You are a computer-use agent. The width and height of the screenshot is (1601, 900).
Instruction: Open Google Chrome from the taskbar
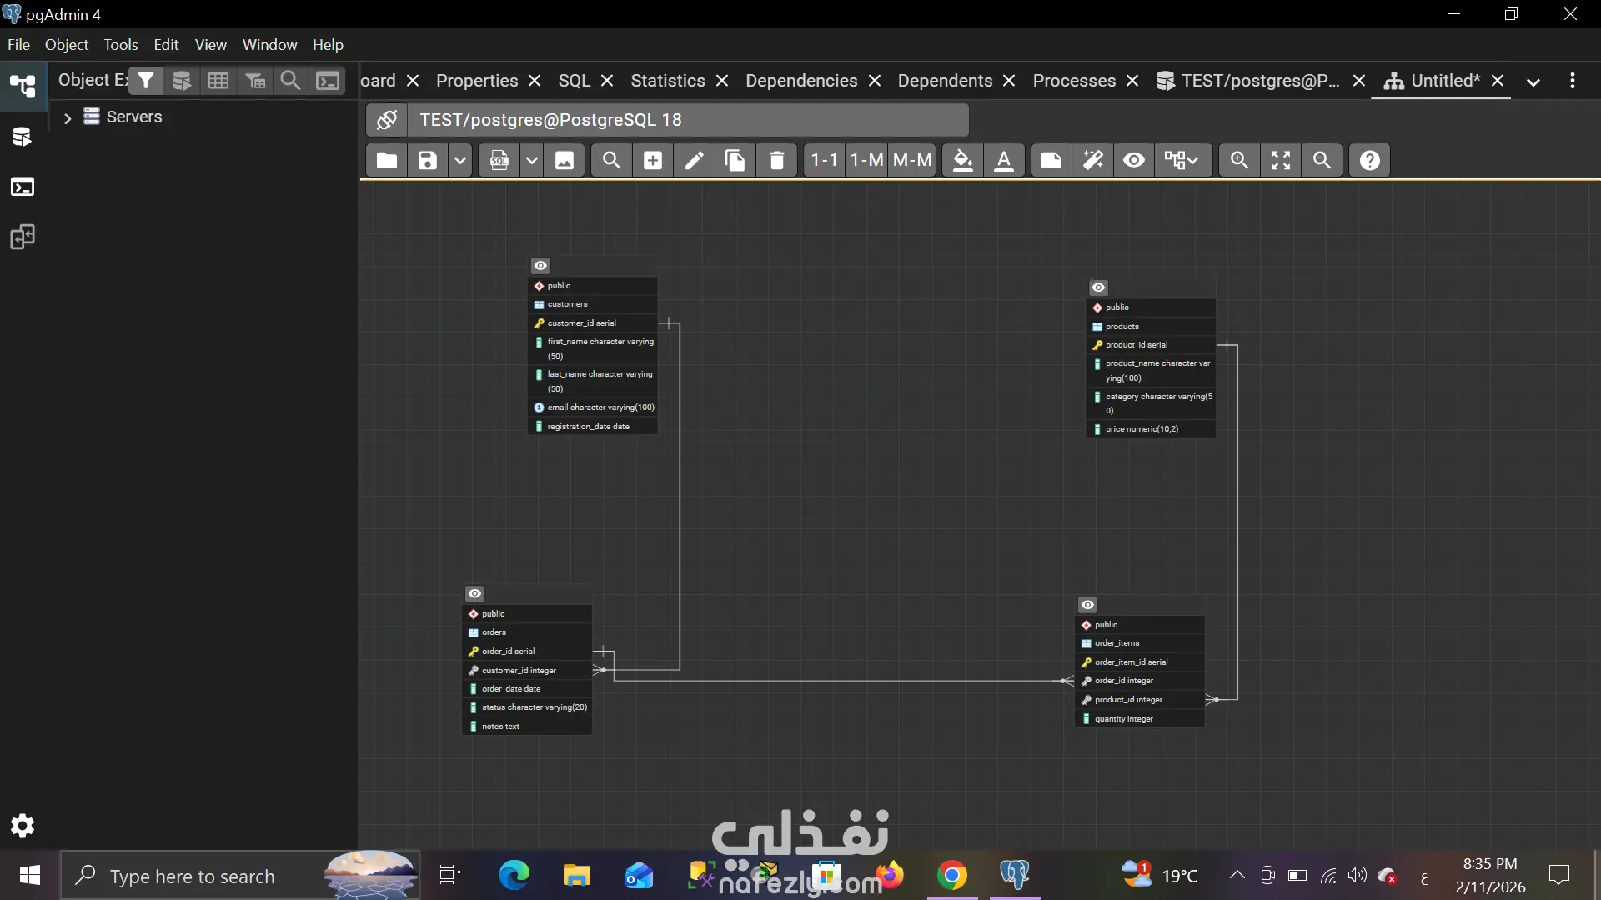952,876
